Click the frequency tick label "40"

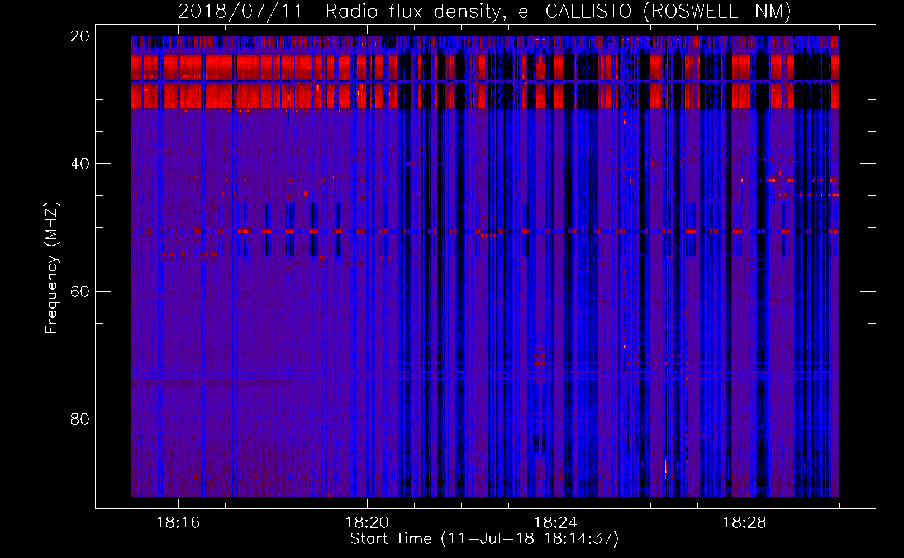coord(80,164)
